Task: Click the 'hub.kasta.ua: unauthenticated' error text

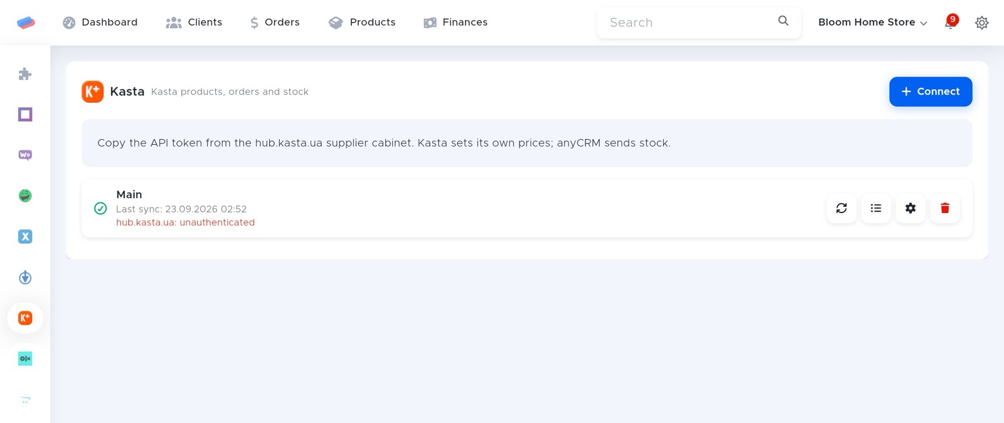Action: [185, 222]
